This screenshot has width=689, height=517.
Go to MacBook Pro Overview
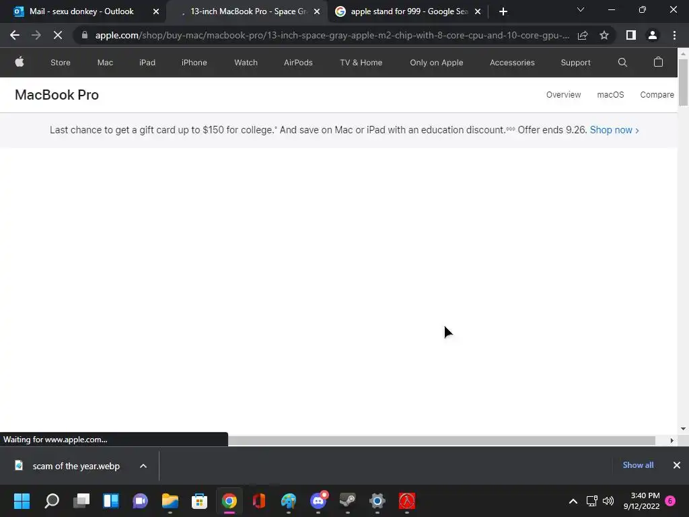(563, 94)
